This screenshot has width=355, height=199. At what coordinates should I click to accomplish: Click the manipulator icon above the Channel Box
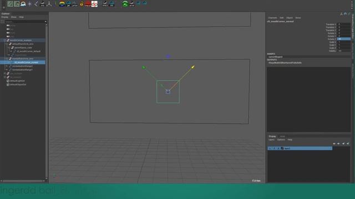point(341,14)
